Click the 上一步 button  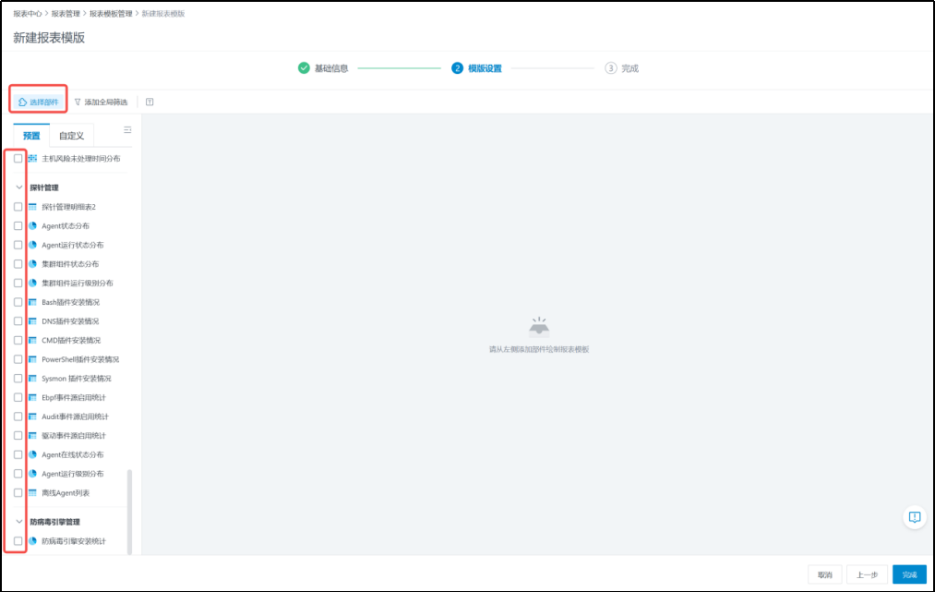tap(867, 574)
